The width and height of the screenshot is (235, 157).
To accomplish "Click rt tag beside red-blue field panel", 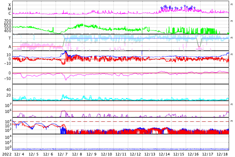I will tap(231, 54).
